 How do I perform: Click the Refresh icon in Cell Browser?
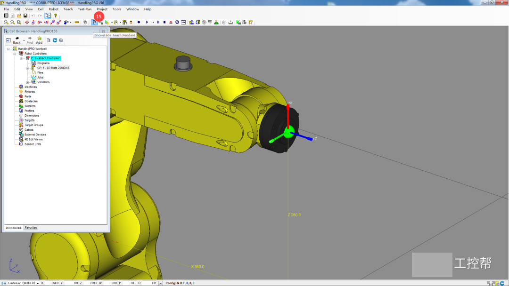coord(55,40)
